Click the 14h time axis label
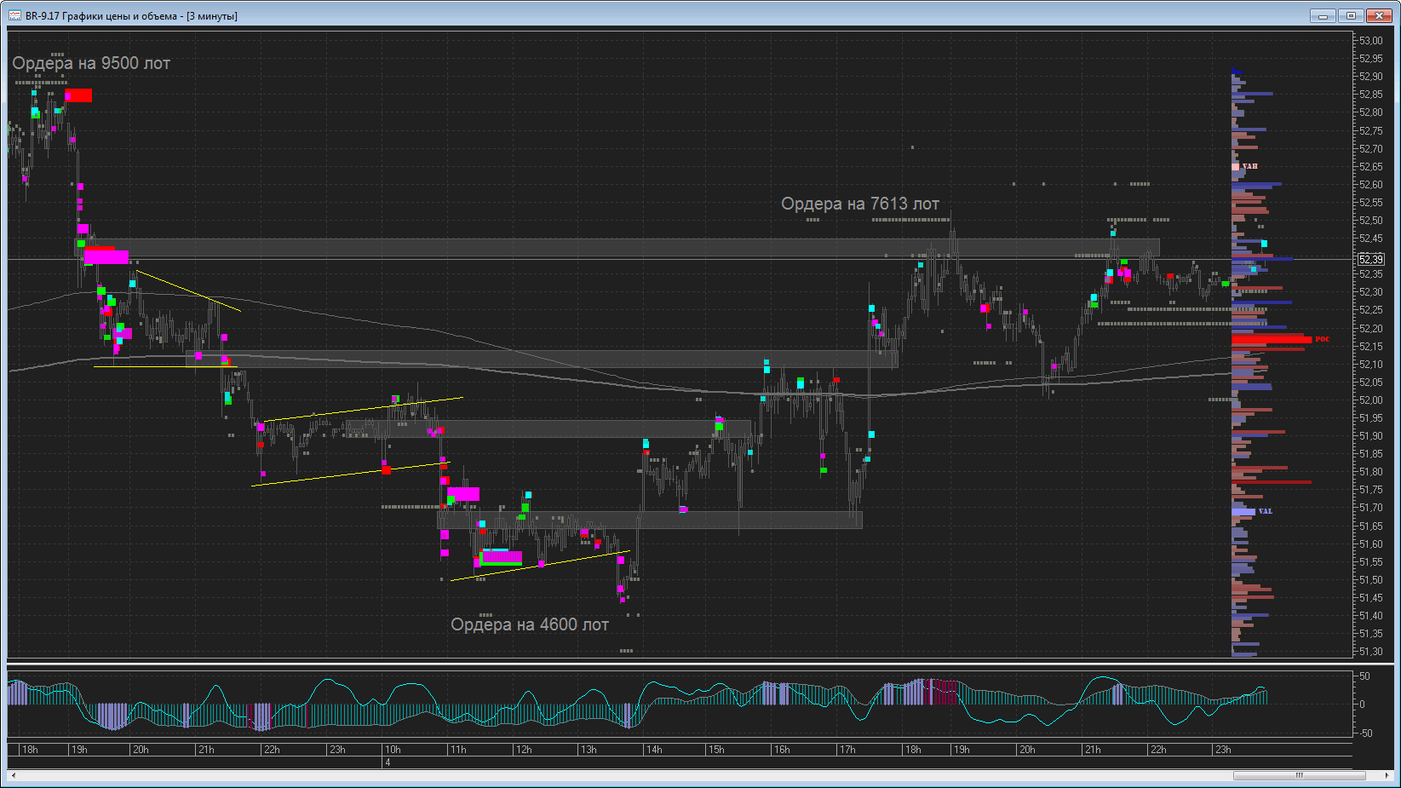 click(x=654, y=750)
